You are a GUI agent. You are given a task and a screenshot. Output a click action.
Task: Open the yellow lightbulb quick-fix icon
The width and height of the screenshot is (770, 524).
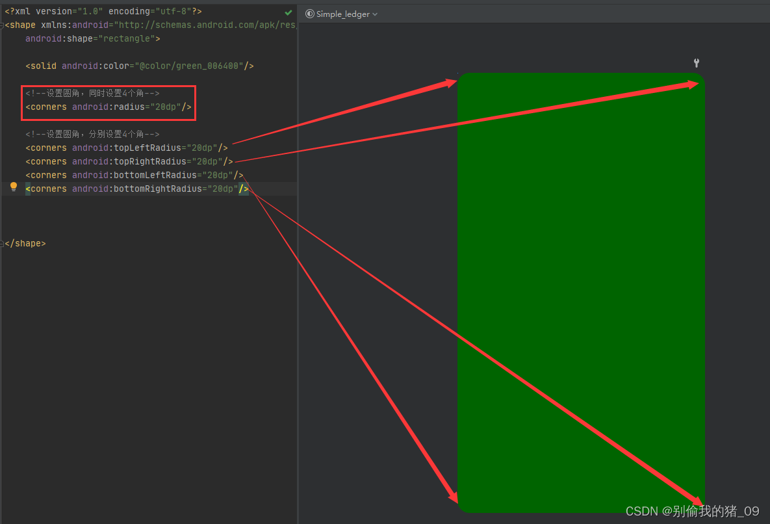coord(14,187)
